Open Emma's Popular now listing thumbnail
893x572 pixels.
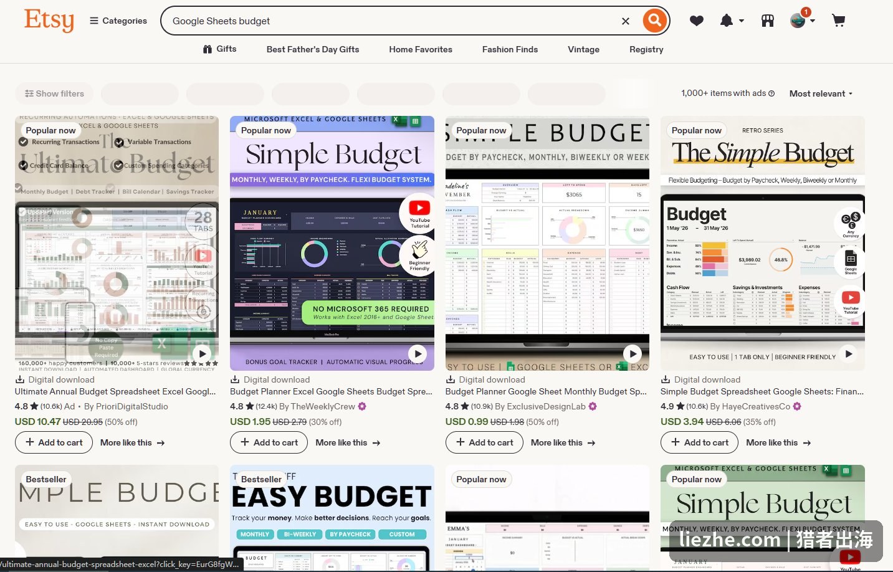(x=547, y=518)
